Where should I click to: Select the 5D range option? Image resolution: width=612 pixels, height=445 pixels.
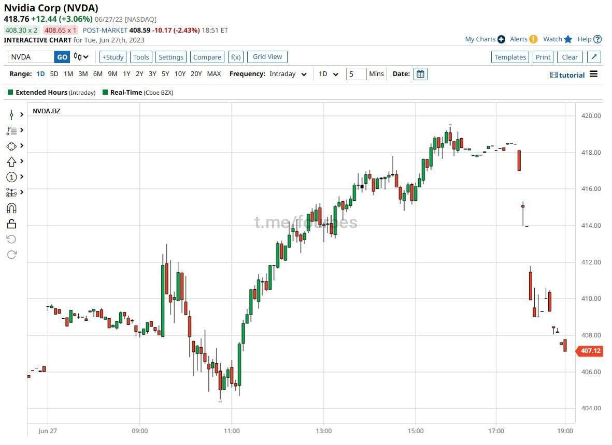[54, 74]
